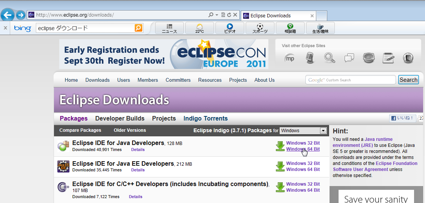Click the notepad with pencil icon
425x203 pixels.
click(388, 58)
